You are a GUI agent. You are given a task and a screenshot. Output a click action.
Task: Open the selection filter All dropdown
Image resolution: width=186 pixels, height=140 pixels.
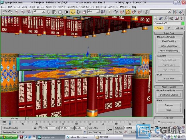click(x=44, y=11)
